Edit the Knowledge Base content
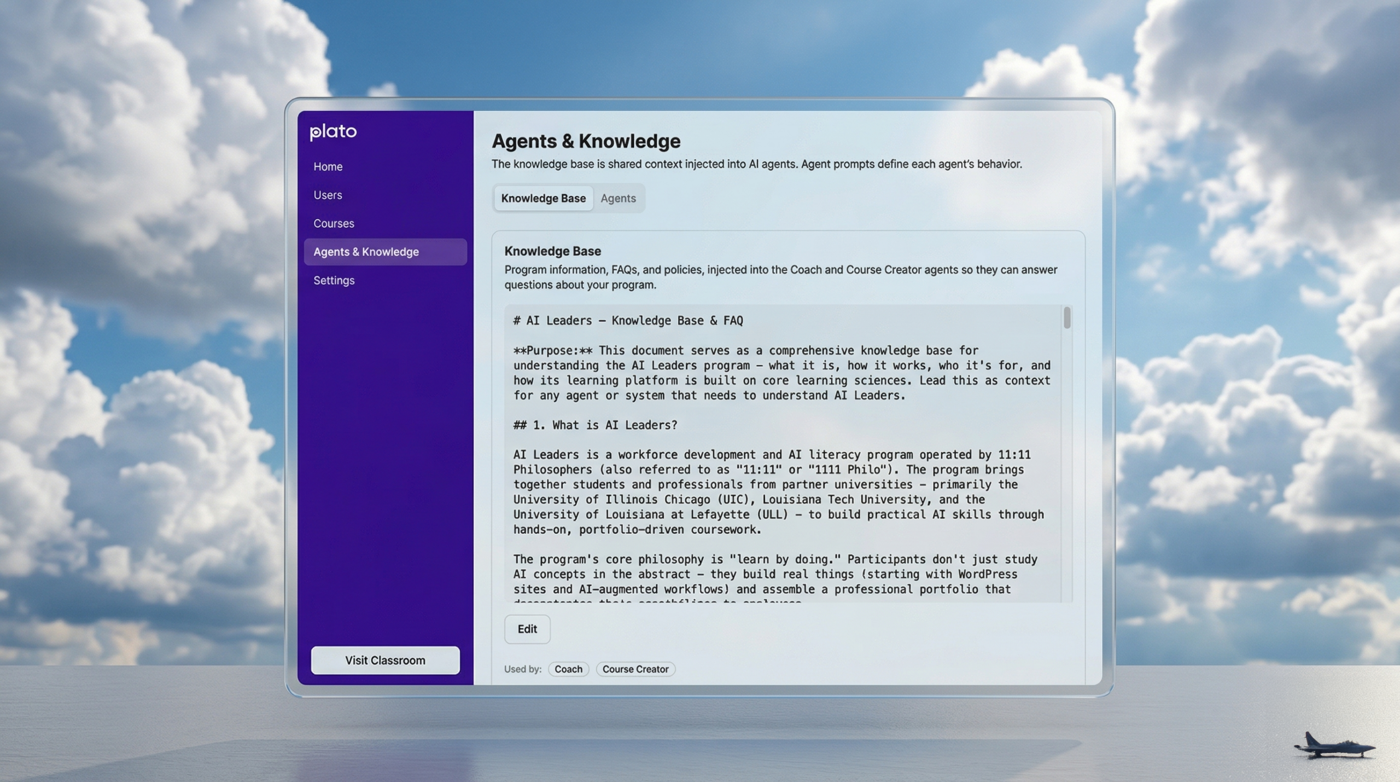This screenshot has height=782, width=1400. coord(527,629)
